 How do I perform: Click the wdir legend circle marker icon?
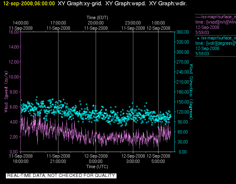(x=198, y=38)
